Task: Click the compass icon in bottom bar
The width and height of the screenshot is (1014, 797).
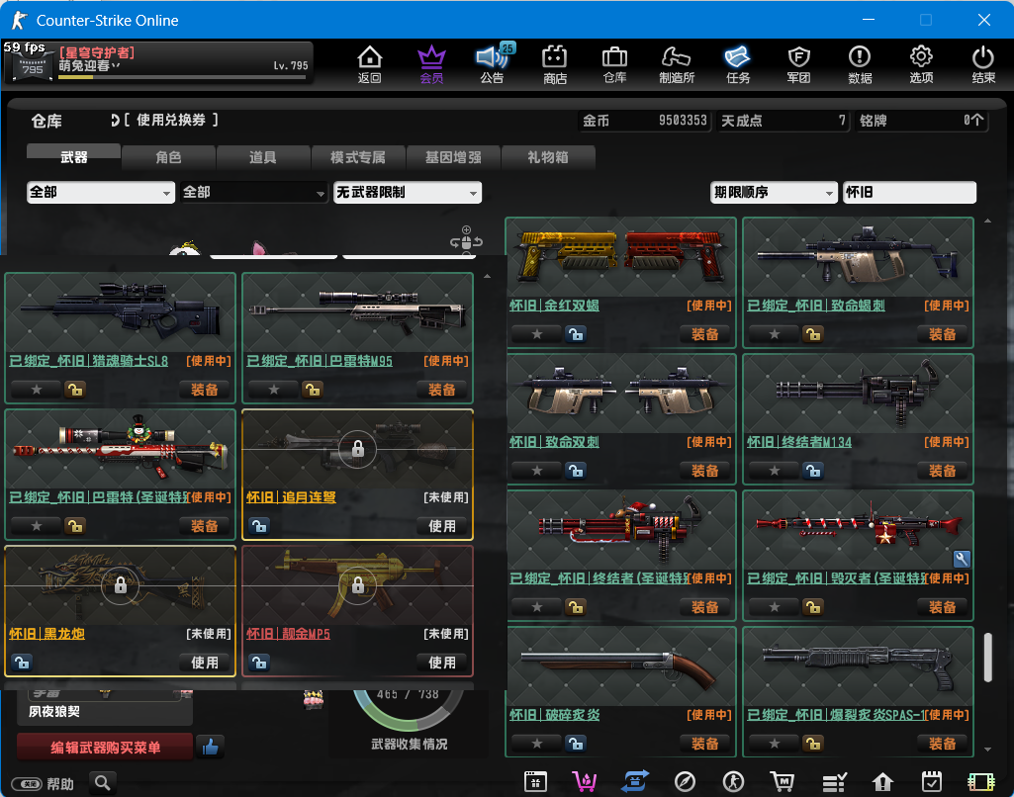Action: tap(685, 782)
